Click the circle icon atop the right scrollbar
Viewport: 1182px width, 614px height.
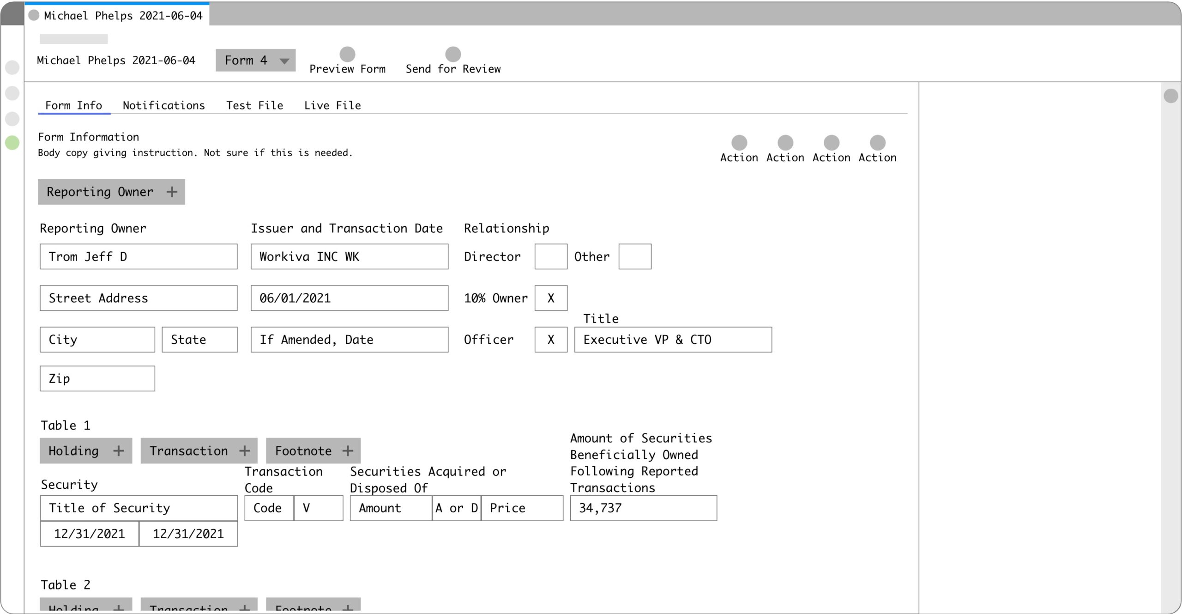tap(1171, 96)
